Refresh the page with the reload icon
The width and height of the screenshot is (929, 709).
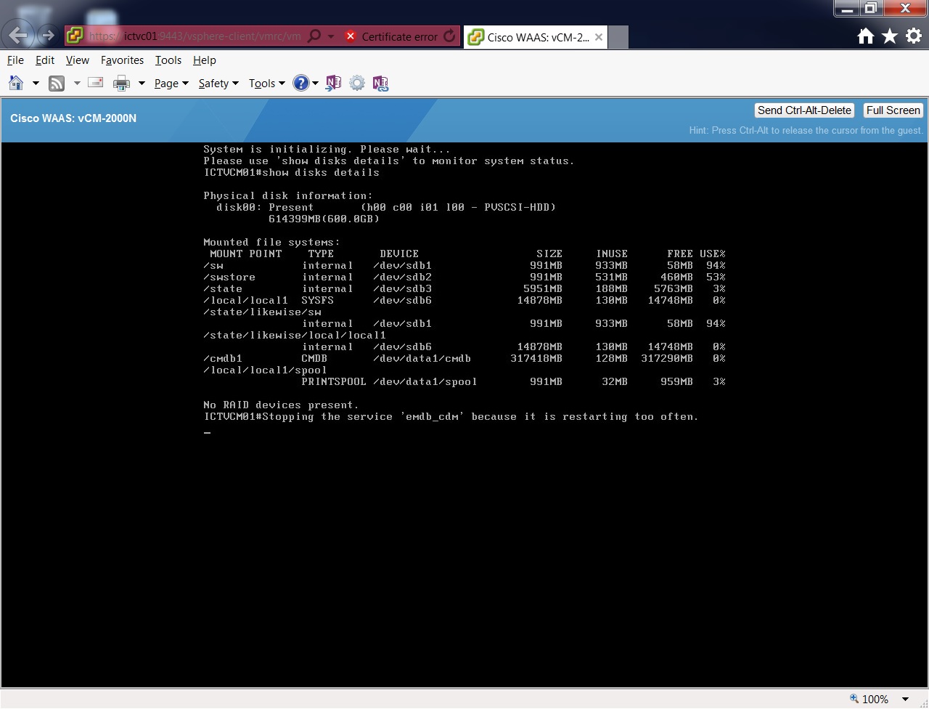click(x=450, y=36)
